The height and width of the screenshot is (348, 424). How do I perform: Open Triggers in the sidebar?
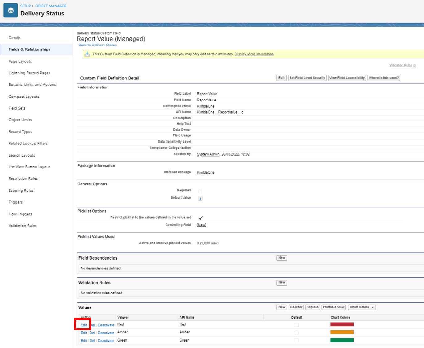(x=15, y=202)
